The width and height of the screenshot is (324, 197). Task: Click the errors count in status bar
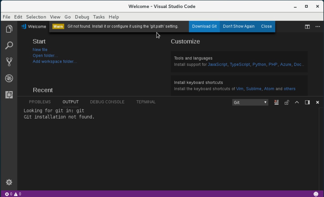pos(9,194)
